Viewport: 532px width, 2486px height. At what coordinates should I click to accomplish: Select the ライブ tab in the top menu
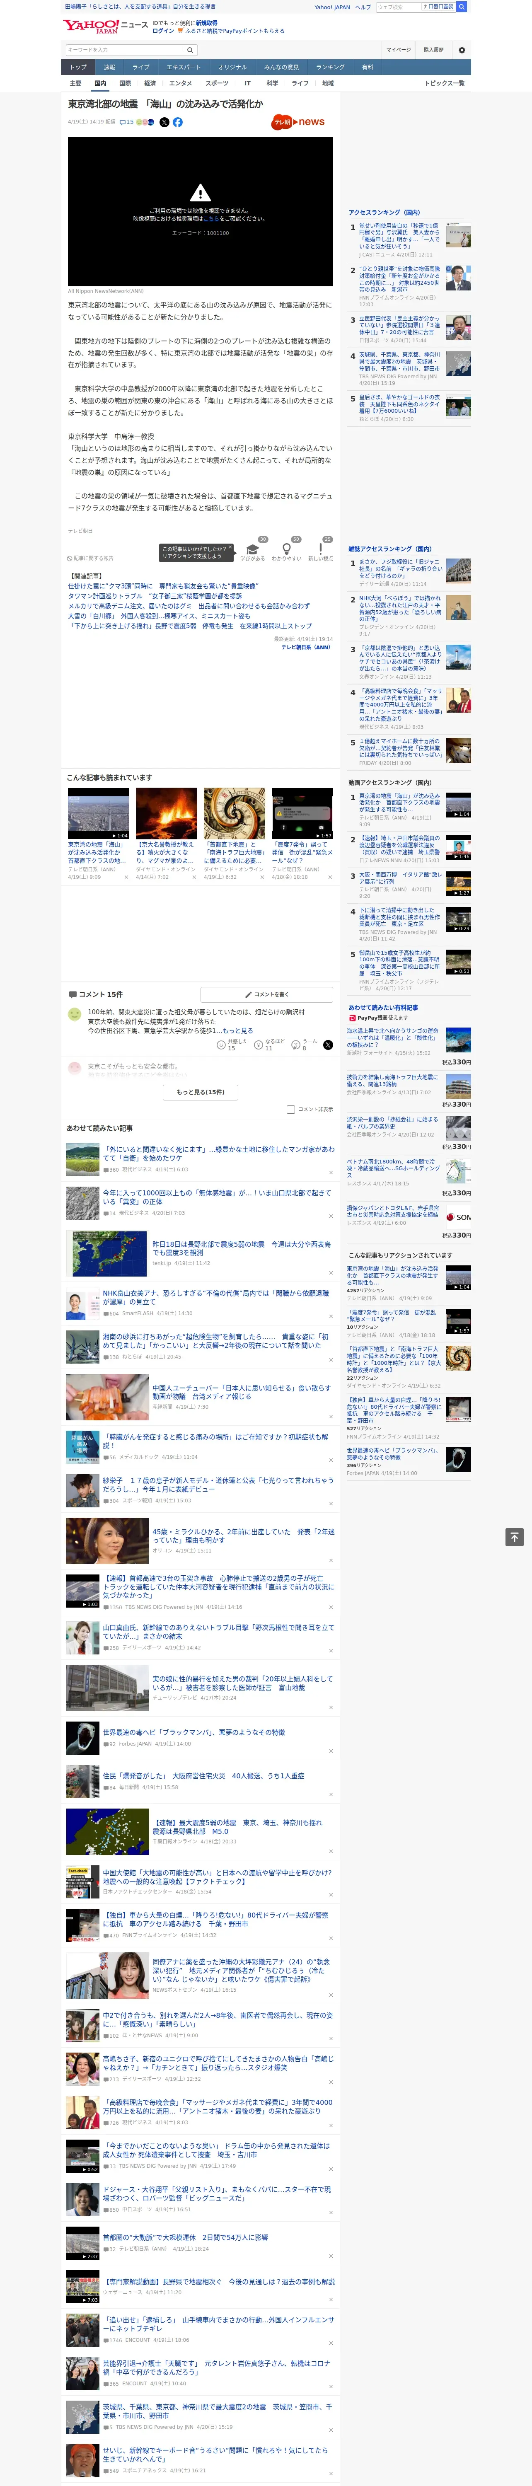click(141, 67)
